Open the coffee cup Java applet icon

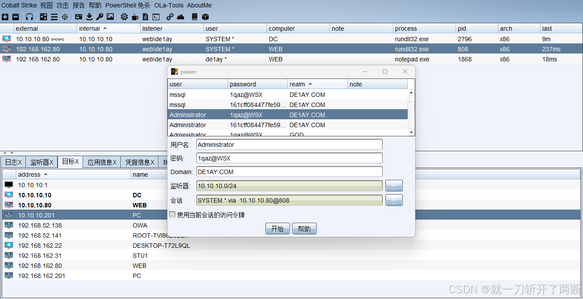135,17
